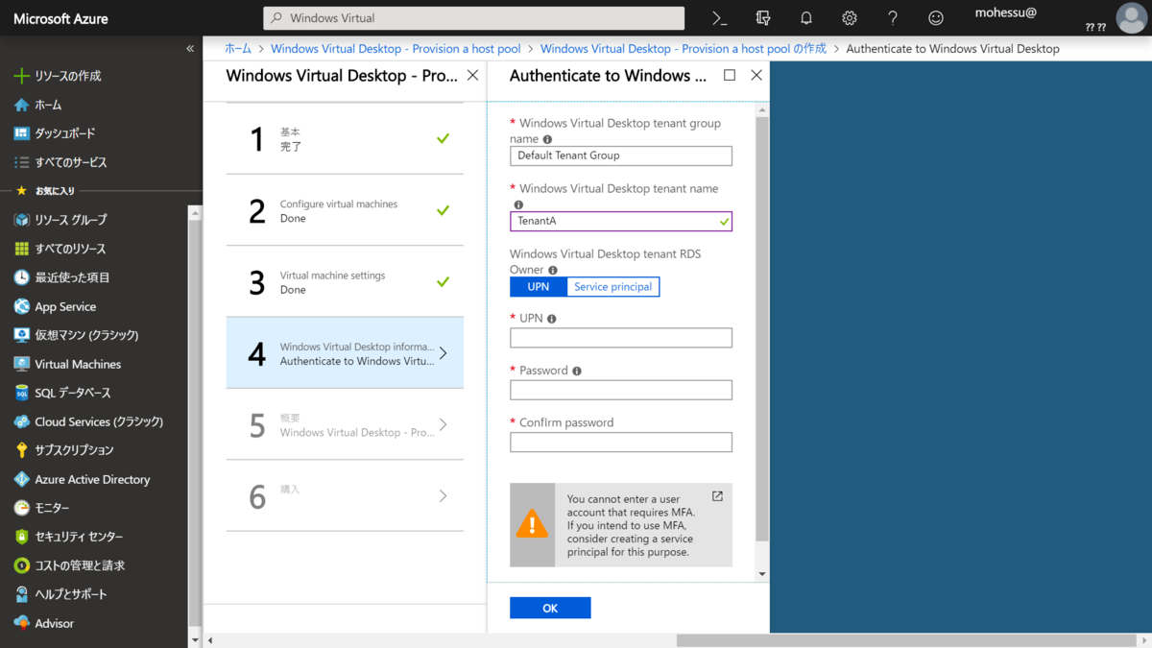Open ヘルプとサポート in the sidebar
The image size is (1152, 648).
click(61, 594)
